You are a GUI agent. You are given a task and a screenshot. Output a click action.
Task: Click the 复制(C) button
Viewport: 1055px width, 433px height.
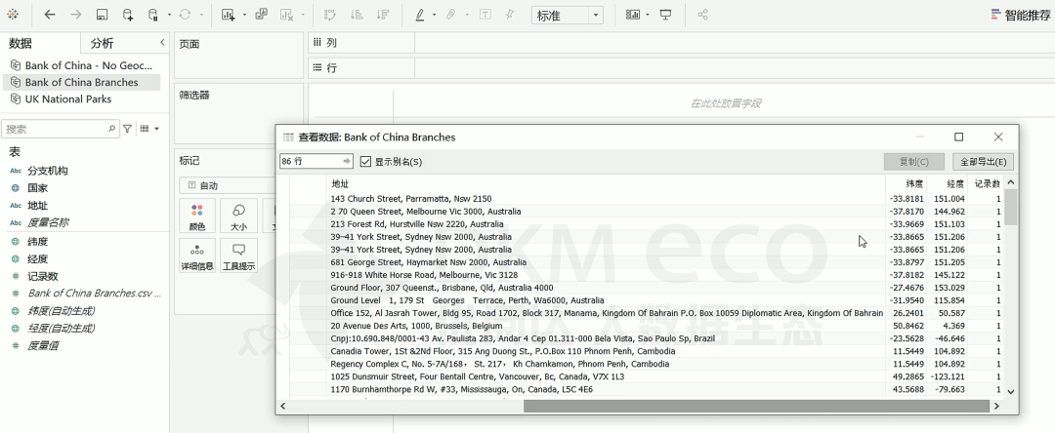click(x=913, y=162)
